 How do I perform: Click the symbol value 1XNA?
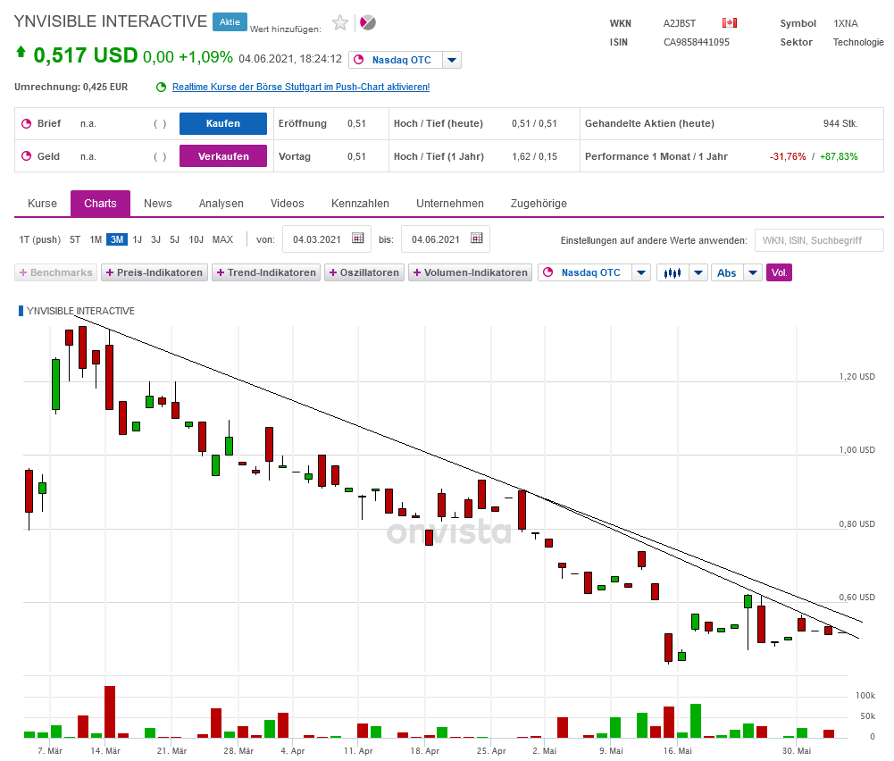(846, 23)
